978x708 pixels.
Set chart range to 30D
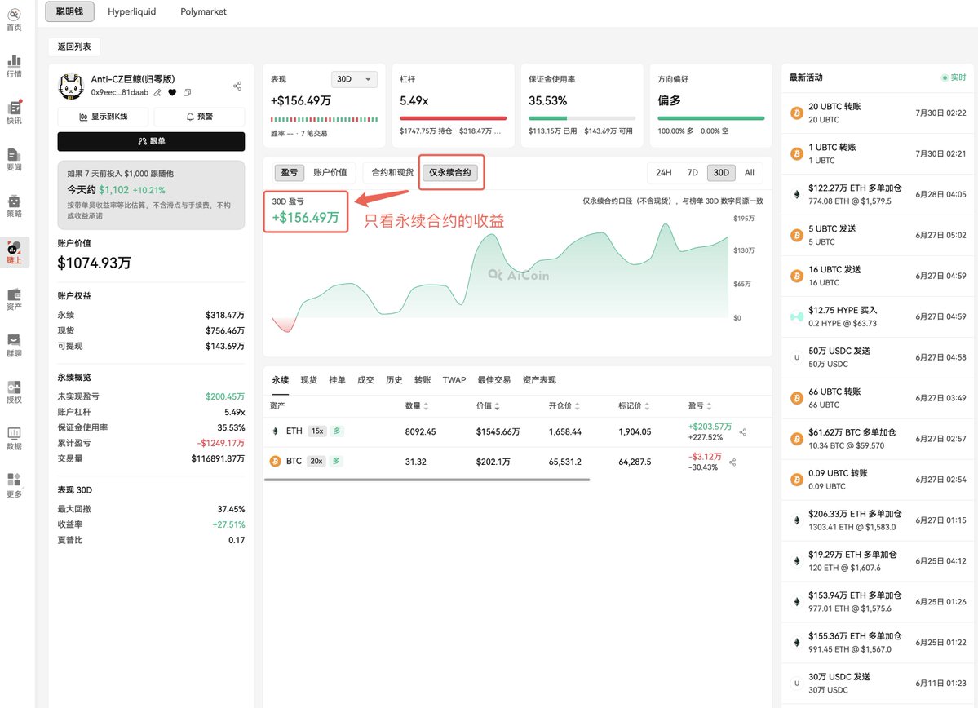pyautogui.click(x=721, y=172)
